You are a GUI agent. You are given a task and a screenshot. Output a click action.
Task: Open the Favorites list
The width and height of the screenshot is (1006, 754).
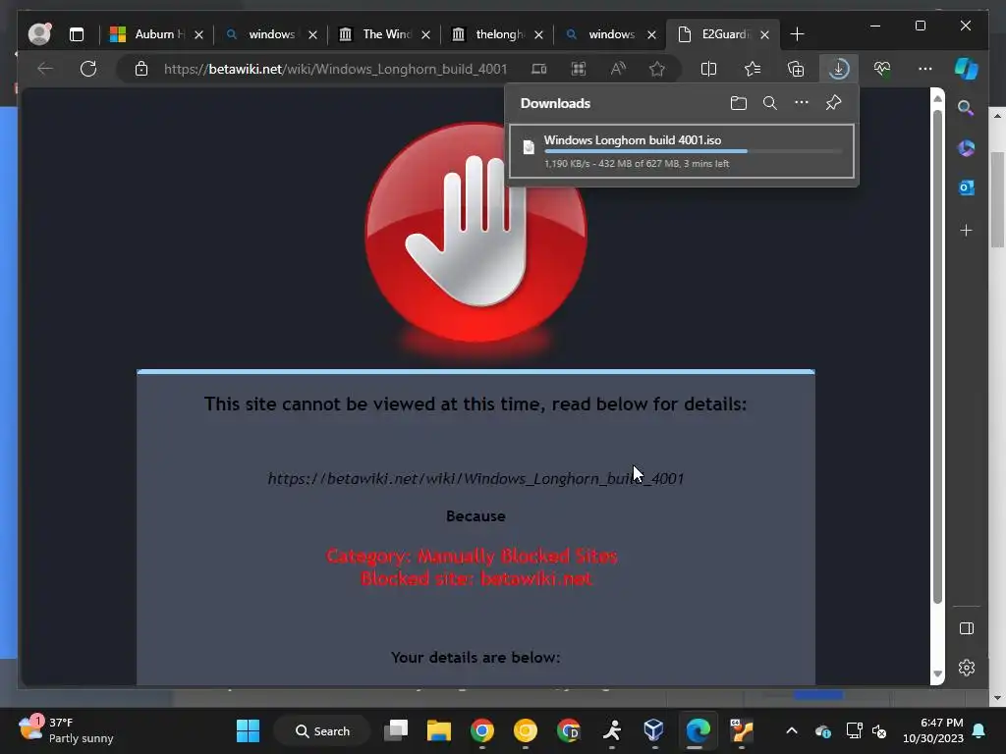[752, 69]
